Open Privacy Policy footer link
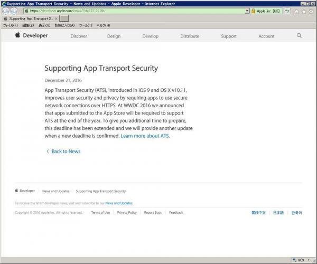 coord(127,212)
